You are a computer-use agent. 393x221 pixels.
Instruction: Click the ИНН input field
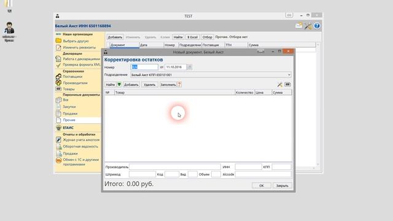(x=248, y=167)
